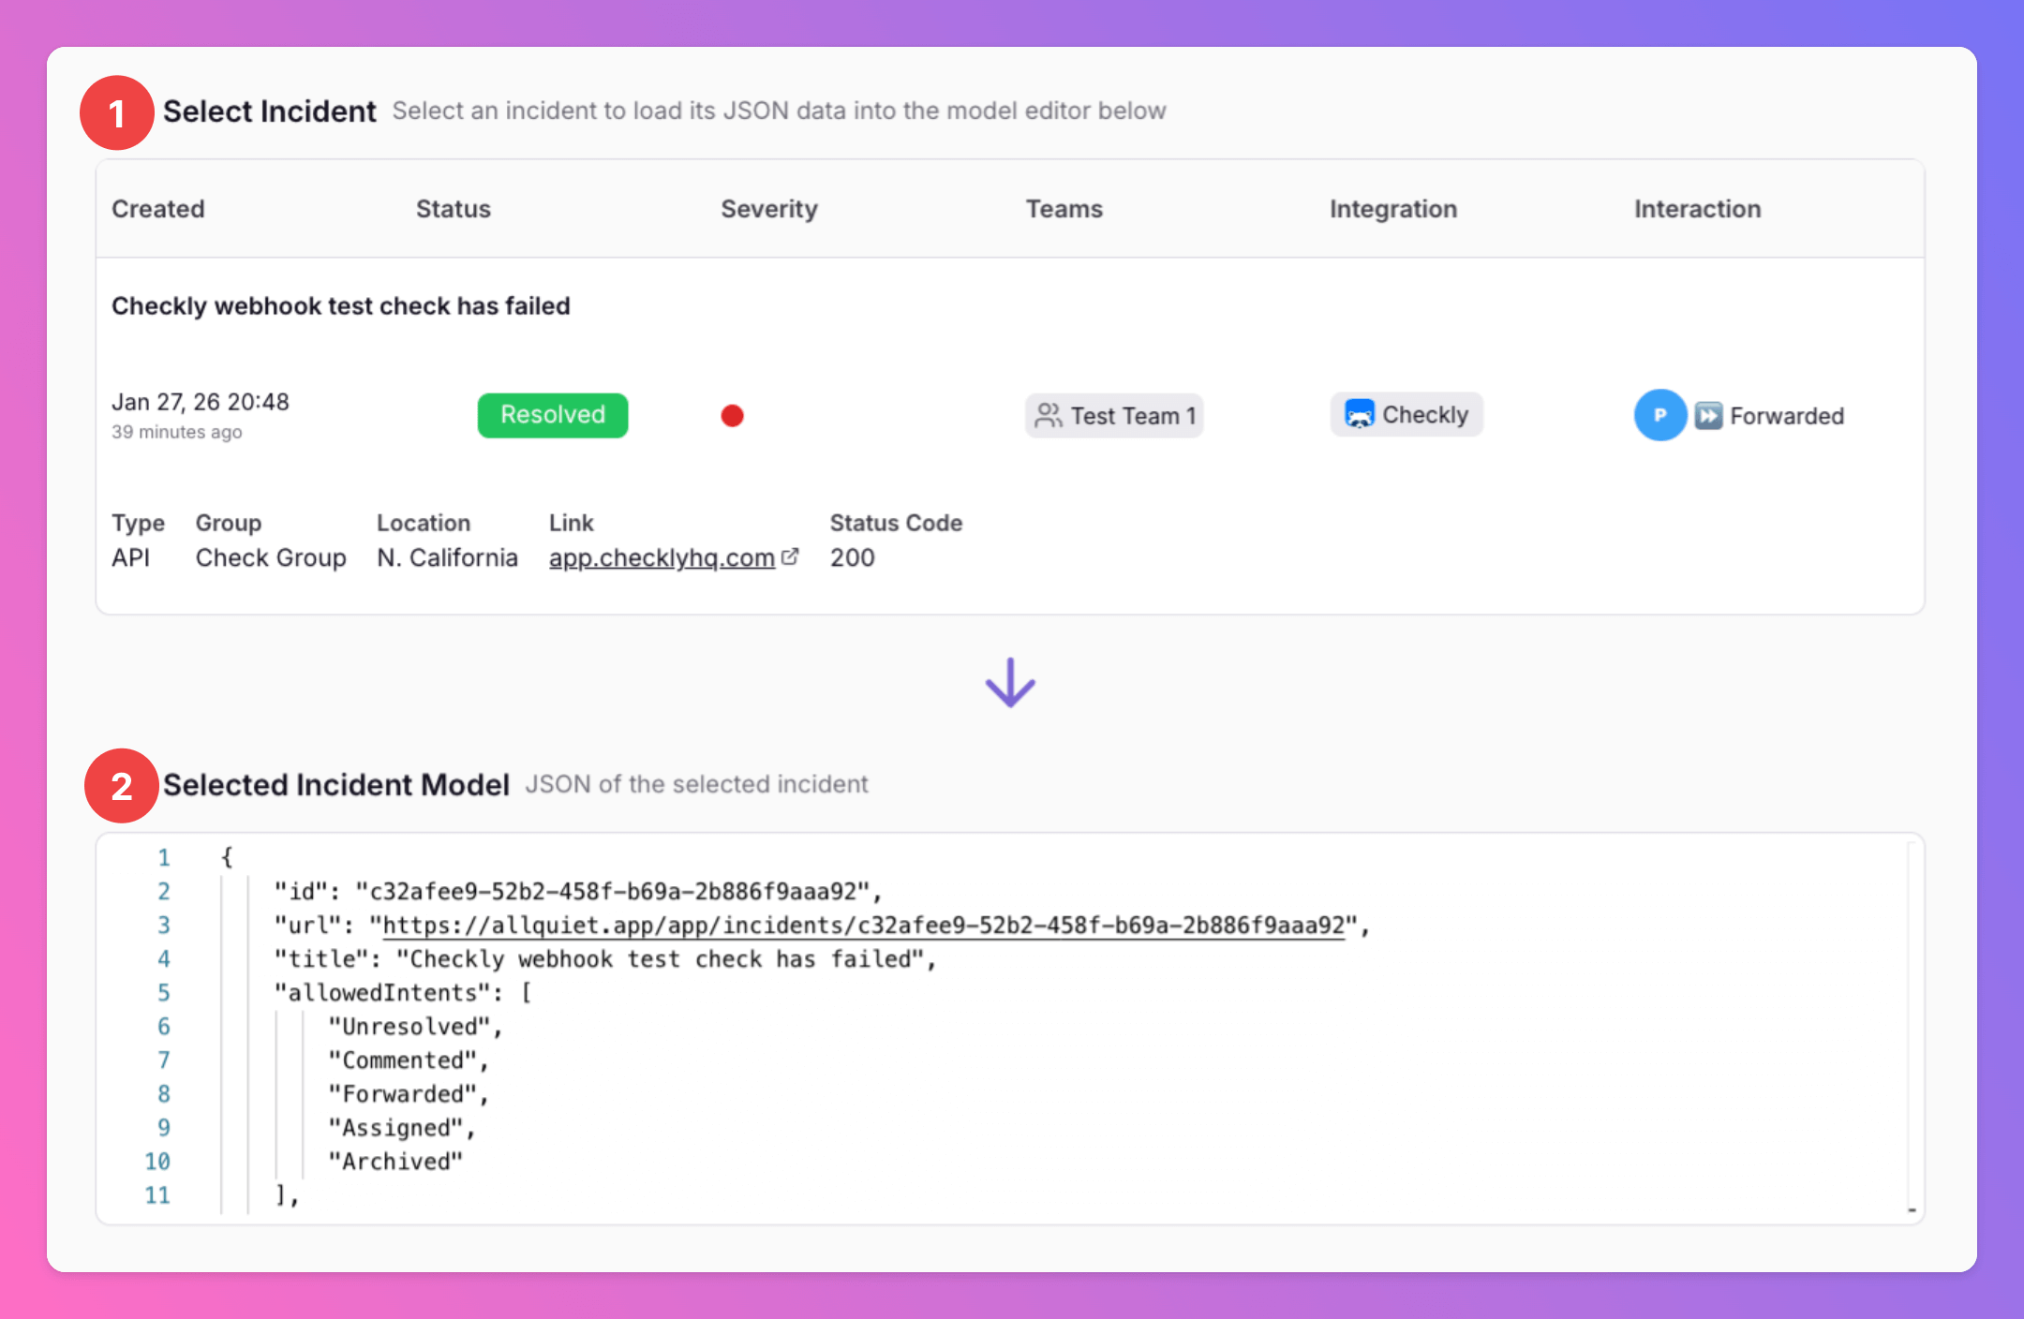Screen dimensions: 2024x1319
Task: Place cursor on the "title" JSON line
Action: tap(603, 959)
